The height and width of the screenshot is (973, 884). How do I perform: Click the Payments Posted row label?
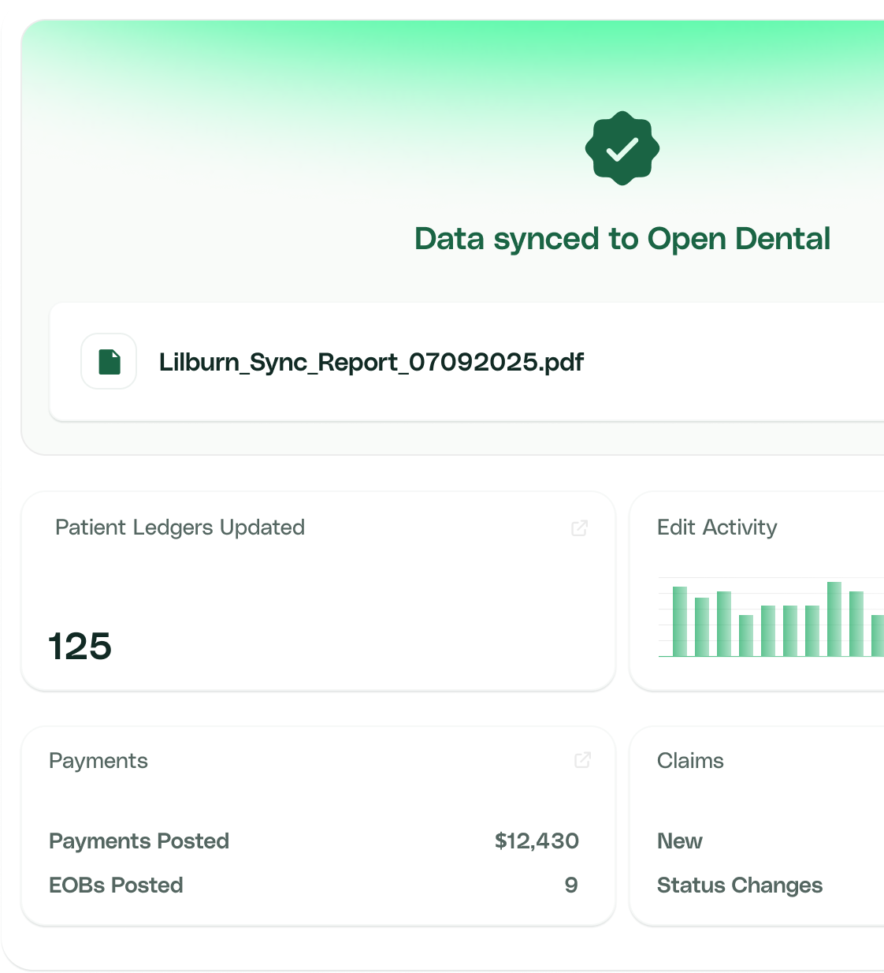coord(139,841)
